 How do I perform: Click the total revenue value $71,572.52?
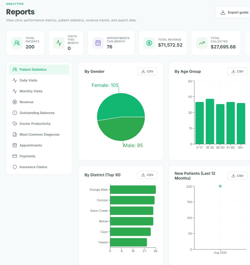tap(170, 45)
